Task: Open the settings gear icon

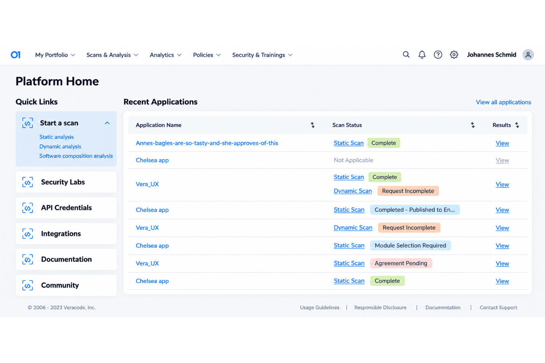Action: coord(454,55)
